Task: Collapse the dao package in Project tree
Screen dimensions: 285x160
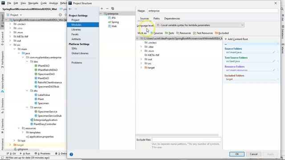Action: 27,62
